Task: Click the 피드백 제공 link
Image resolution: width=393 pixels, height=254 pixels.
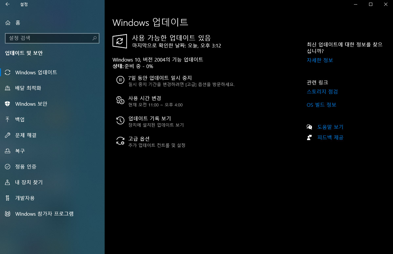Action: coord(330,137)
